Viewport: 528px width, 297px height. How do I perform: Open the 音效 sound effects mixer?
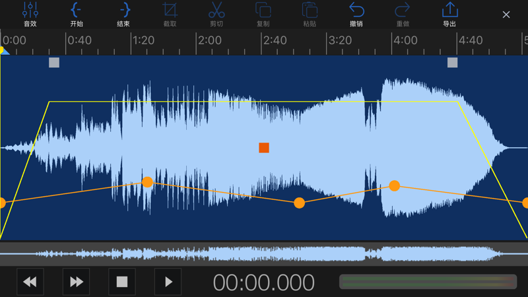click(30, 14)
